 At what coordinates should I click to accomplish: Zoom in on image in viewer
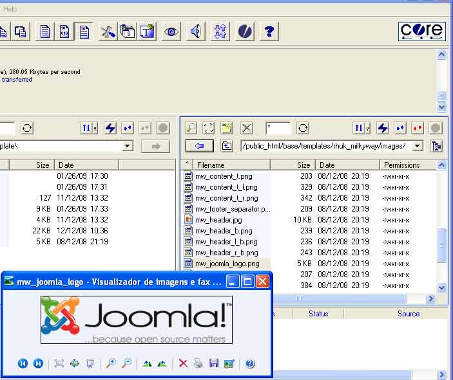(111, 363)
